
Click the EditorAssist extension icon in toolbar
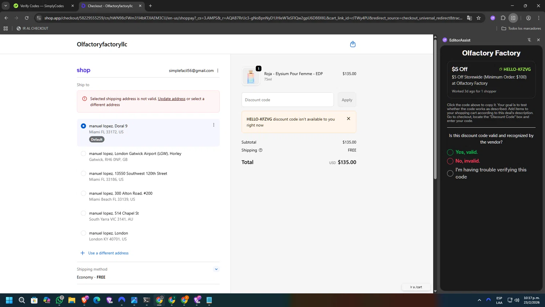click(493, 18)
